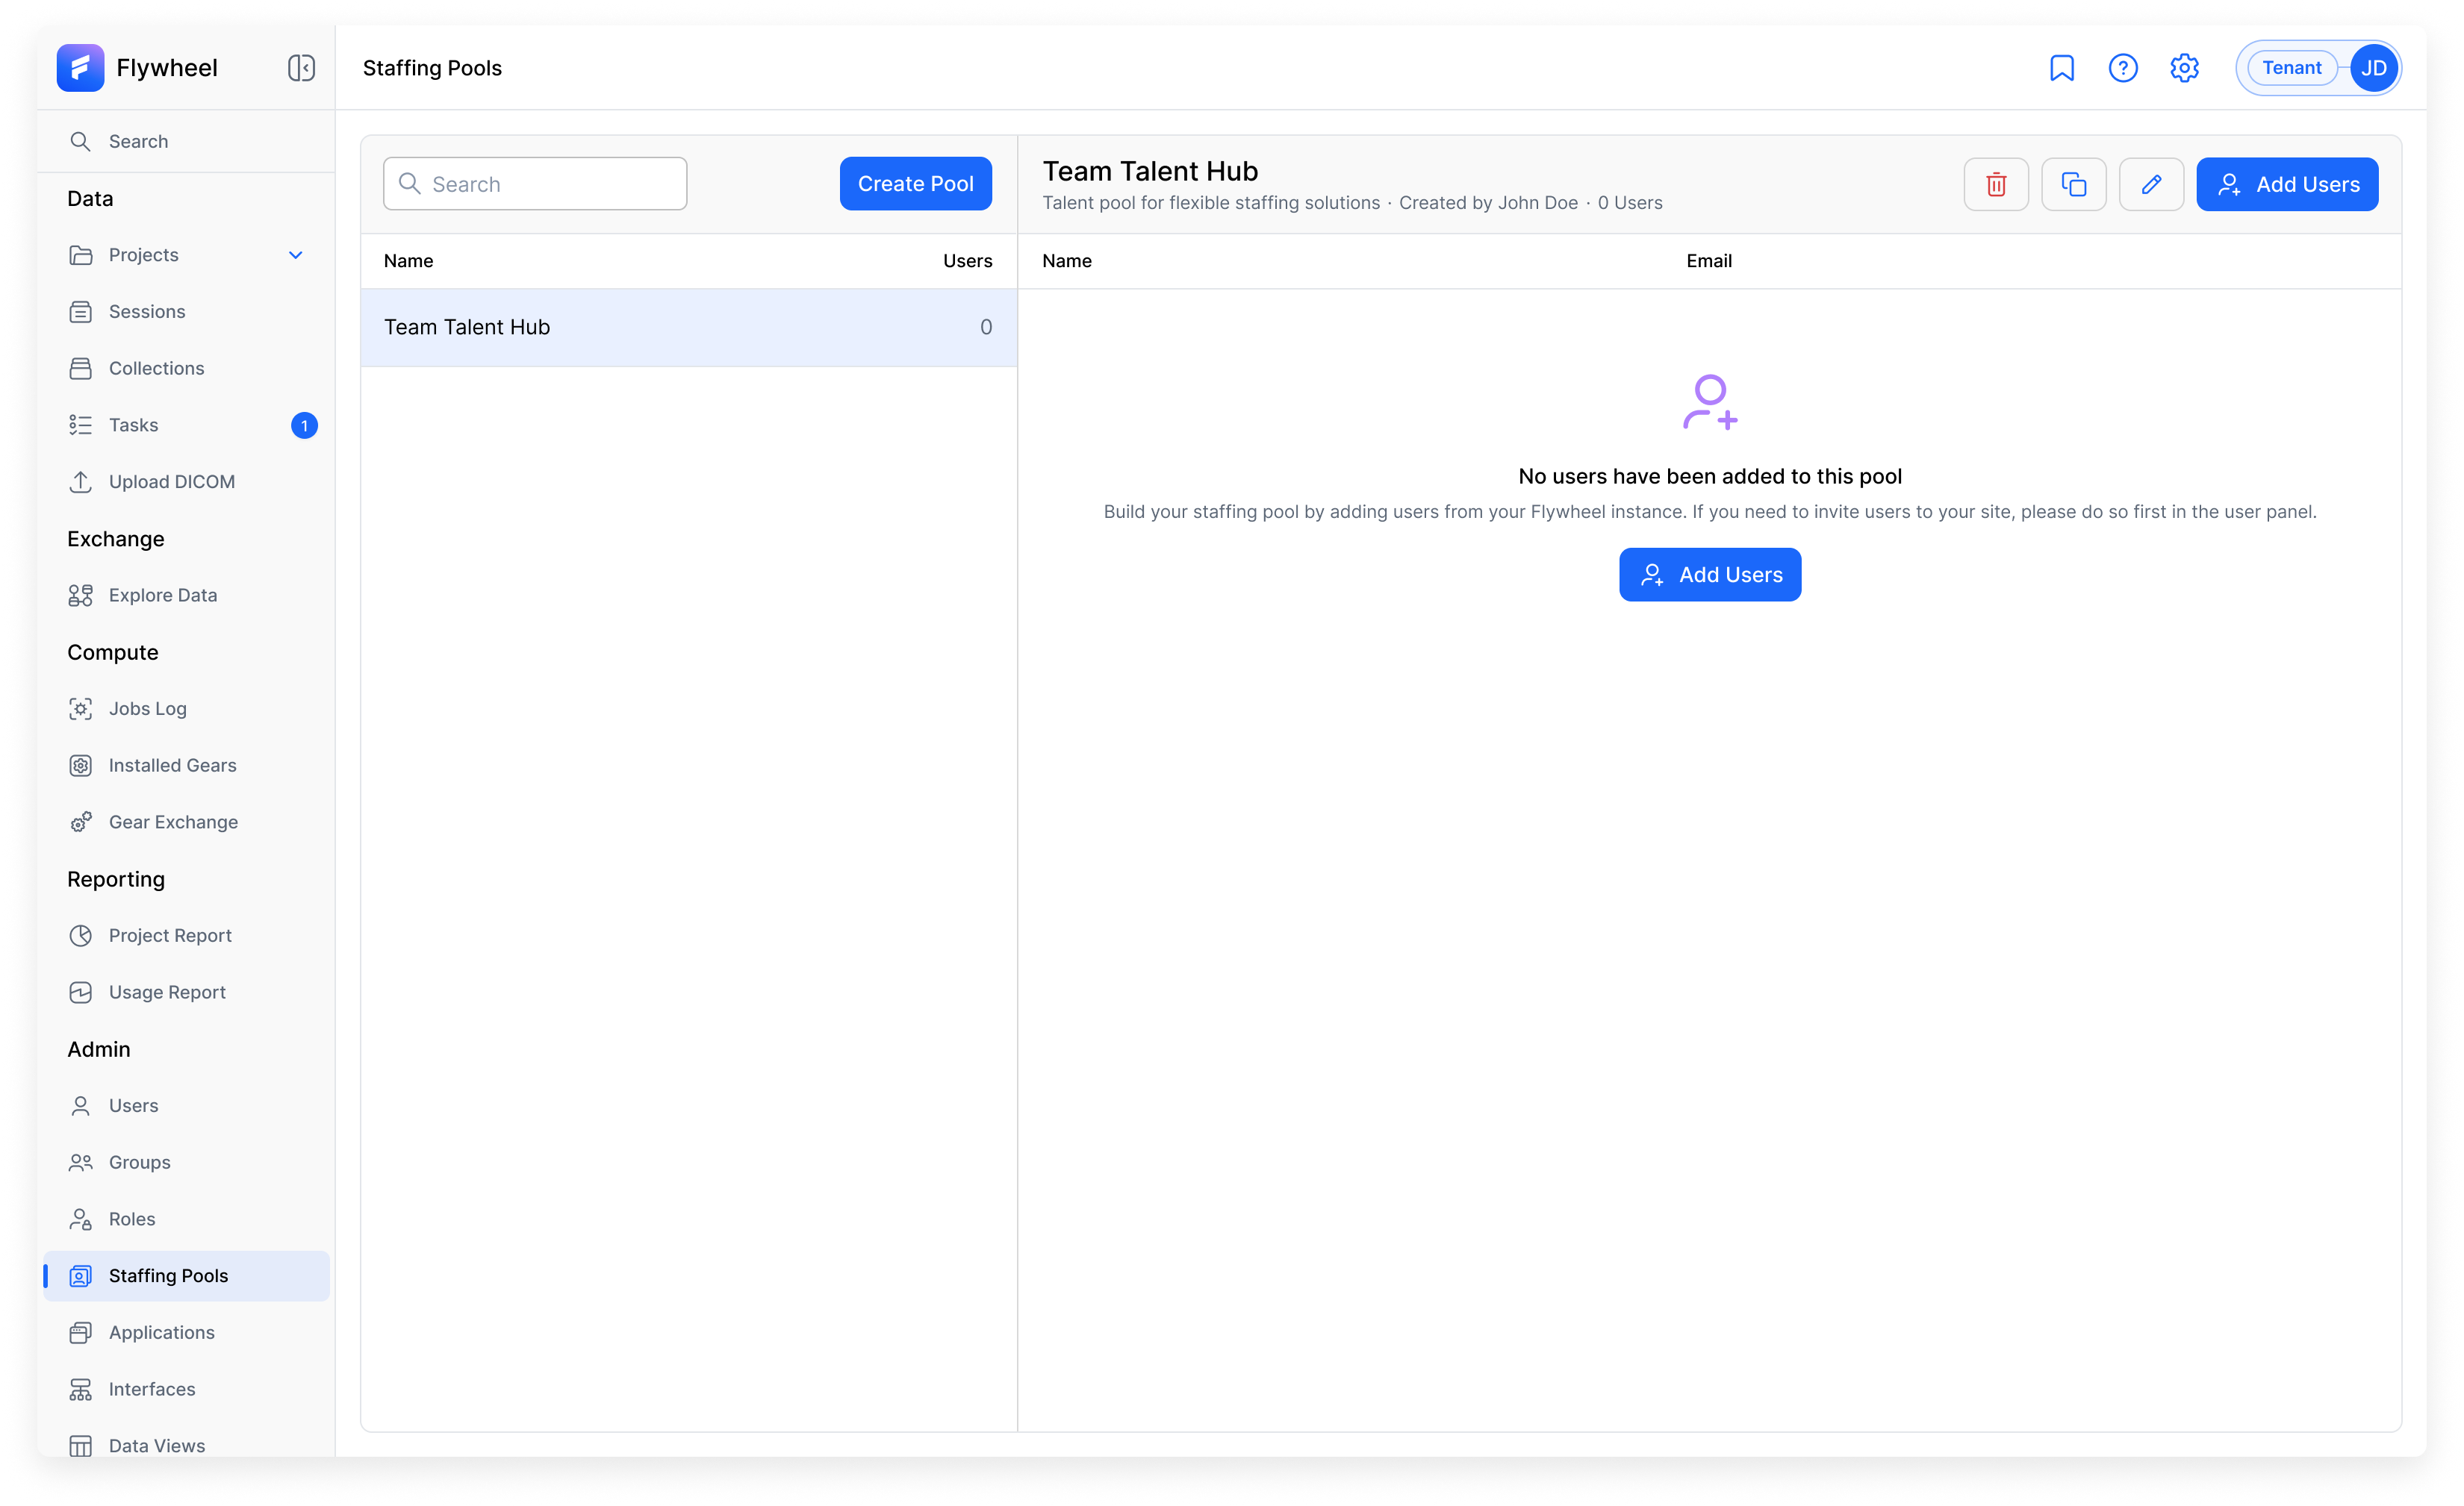This screenshot has width=2464, height=1506.
Task: Switch Tenant toggle pill
Action: point(2291,68)
